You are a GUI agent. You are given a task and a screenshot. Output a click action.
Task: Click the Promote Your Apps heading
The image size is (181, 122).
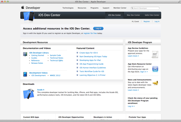pyautogui.click(x=137, y=117)
